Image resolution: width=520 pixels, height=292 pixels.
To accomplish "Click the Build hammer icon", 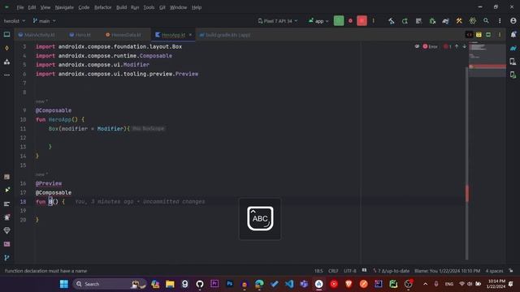I will 392,21.
